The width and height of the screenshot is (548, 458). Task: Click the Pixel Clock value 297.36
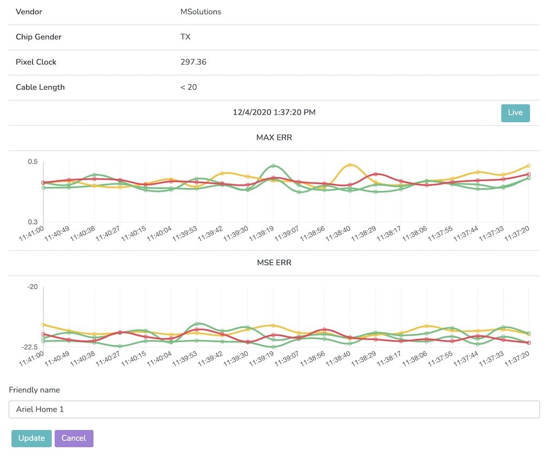coord(193,62)
